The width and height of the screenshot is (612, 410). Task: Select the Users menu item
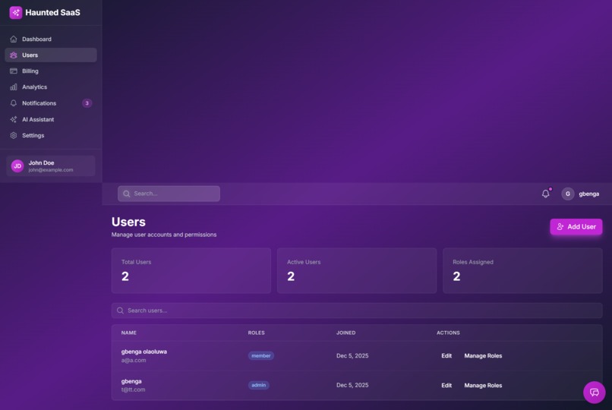pyautogui.click(x=51, y=55)
